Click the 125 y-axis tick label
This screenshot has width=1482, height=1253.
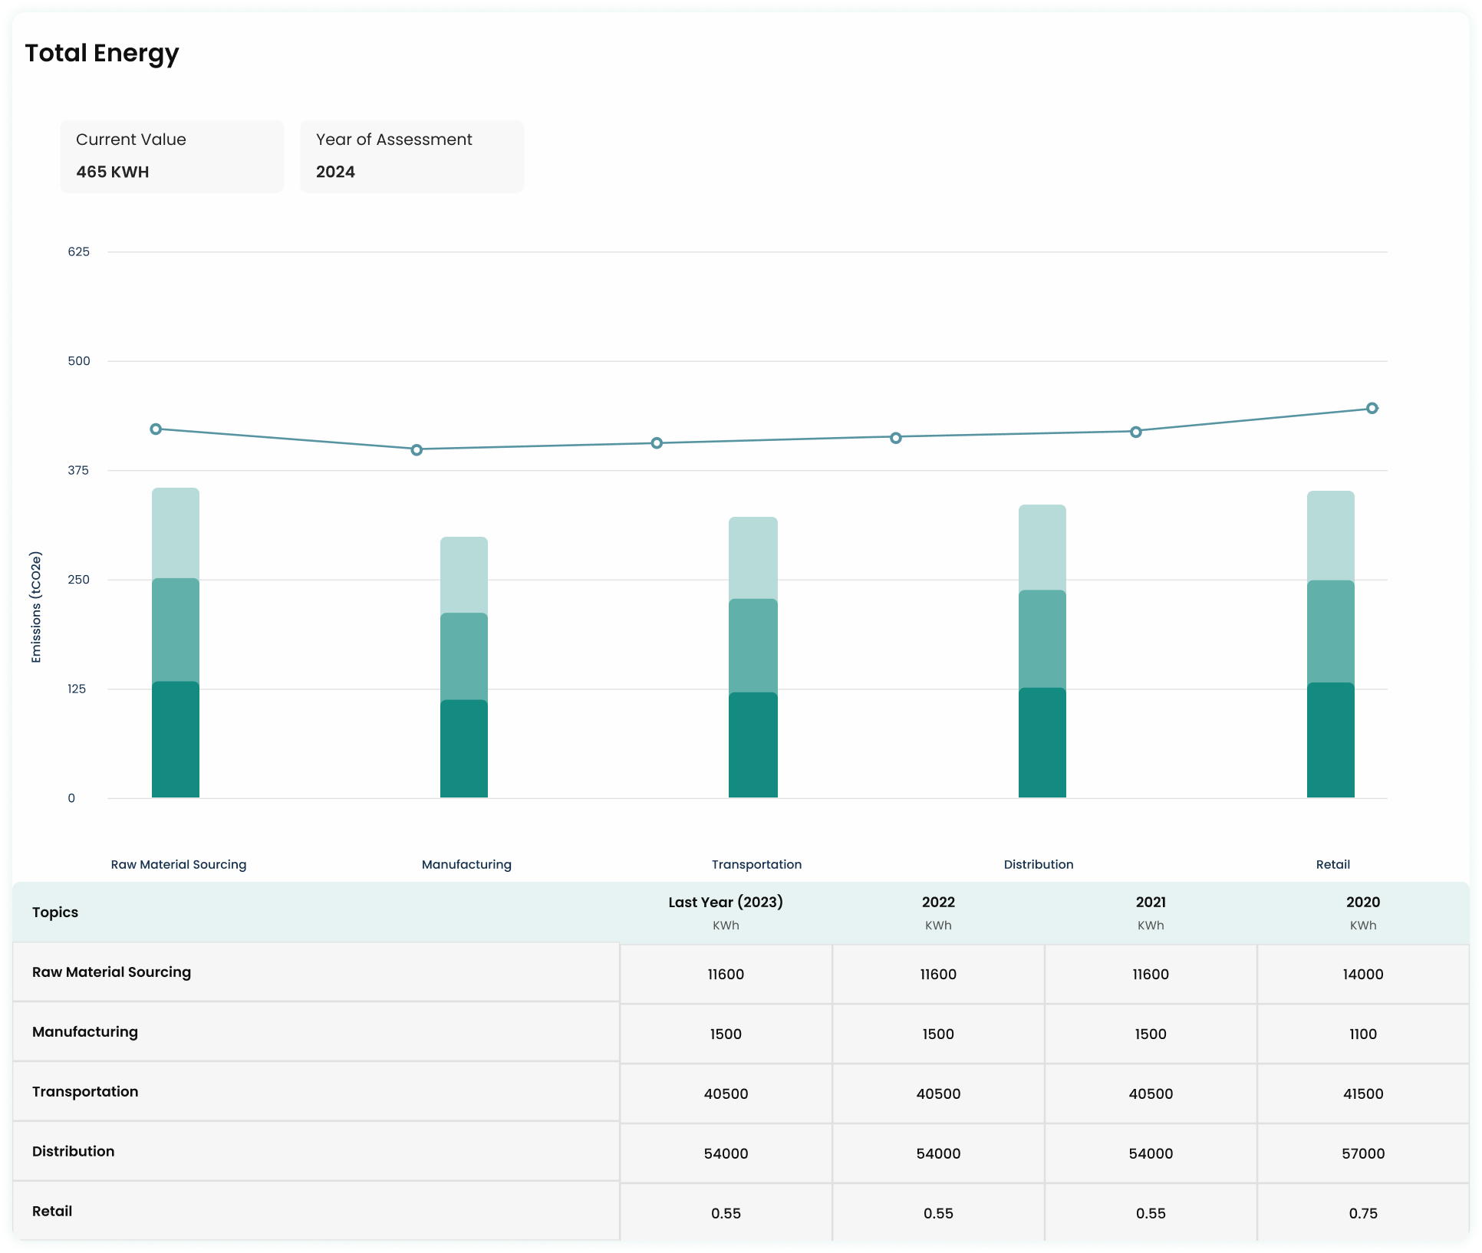tap(77, 689)
